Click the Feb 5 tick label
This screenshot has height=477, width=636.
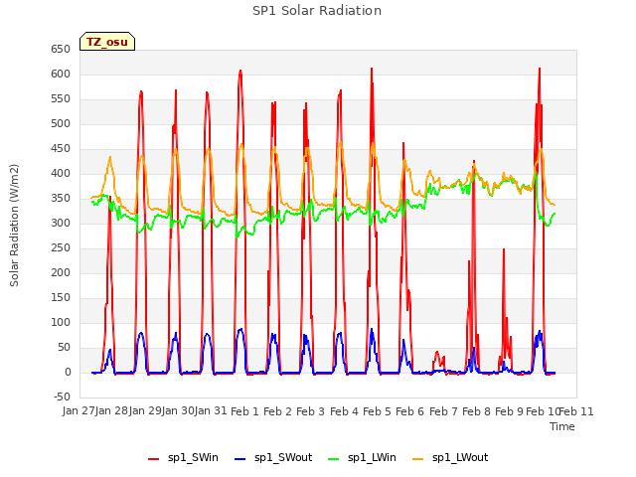pyautogui.click(x=377, y=411)
